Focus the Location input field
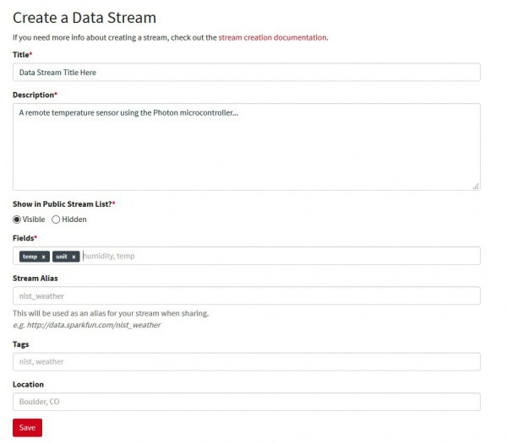The height and width of the screenshot is (444, 507). pyautogui.click(x=246, y=402)
